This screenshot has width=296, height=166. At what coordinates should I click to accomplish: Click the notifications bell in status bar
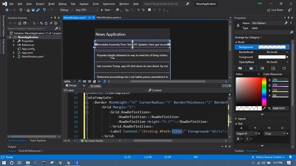coord(290,157)
